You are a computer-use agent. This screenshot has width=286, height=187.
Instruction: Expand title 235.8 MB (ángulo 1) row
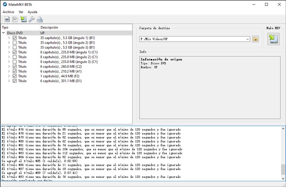9,52
